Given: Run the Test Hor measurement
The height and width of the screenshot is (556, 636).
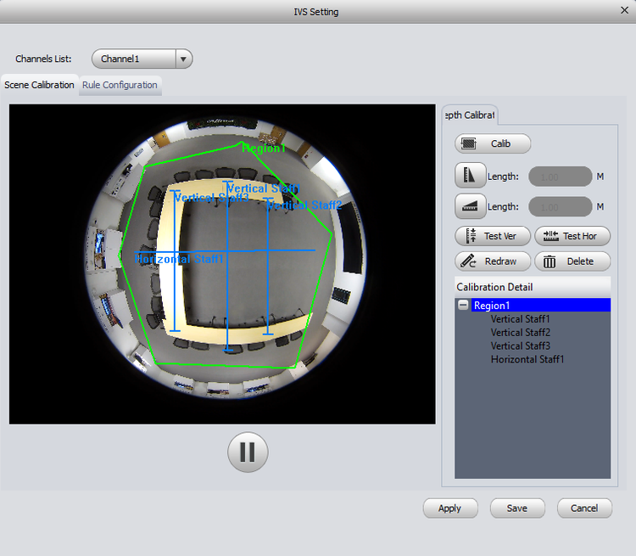Looking at the screenshot, I should [572, 236].
